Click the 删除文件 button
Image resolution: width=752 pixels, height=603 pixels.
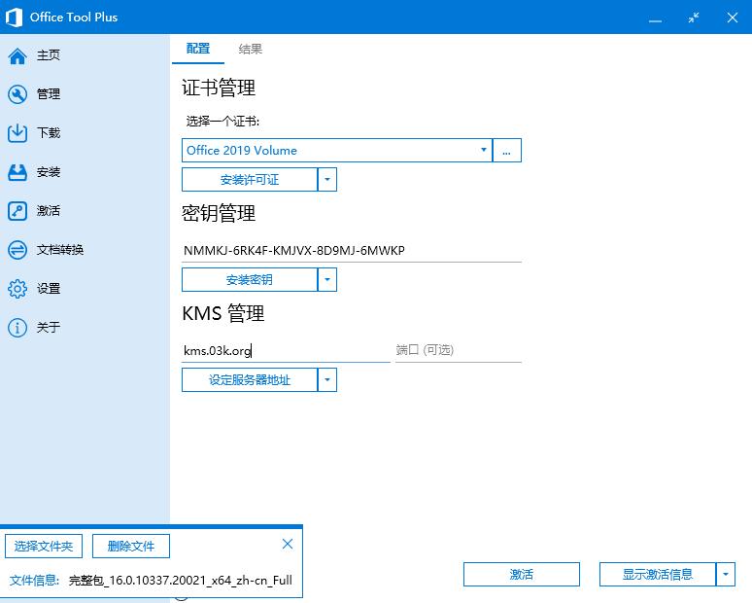click(x=131, y=547)
